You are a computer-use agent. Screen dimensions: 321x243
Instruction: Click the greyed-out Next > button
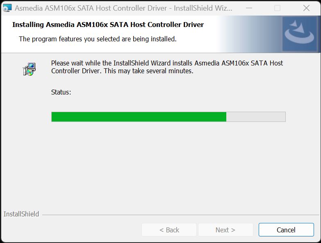(x=225, y=230)
